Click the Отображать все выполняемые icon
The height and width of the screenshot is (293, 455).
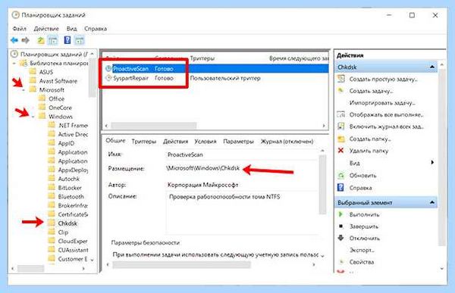(341, 114)
